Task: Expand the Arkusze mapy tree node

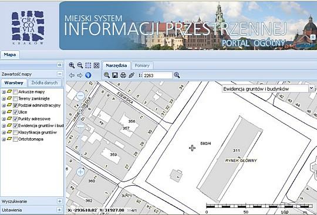Action: point(4,92)
